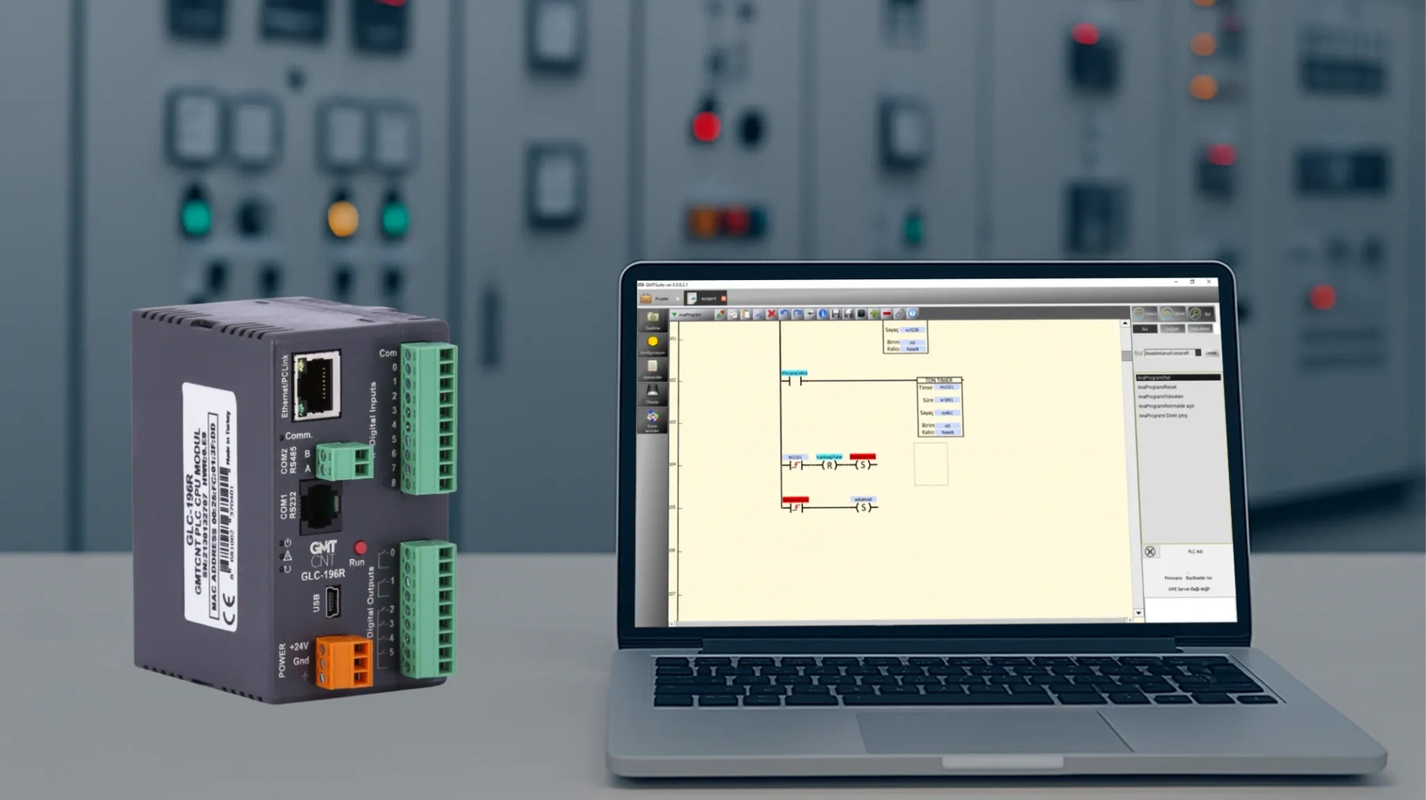1426x800 pixels.
Task: Click the red X delete toolbar icon
Action: [x=771, y=314]
